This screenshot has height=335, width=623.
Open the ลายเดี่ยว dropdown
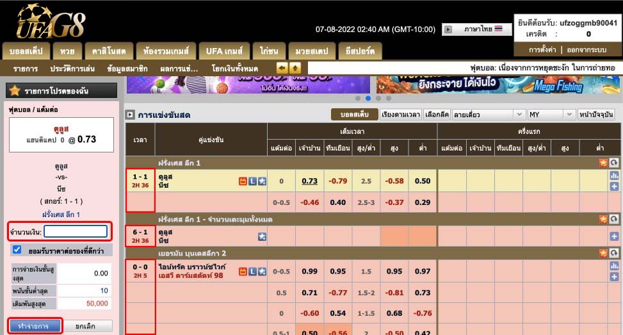(489, 115)
